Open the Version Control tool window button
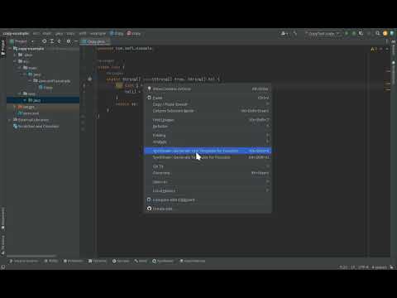Screen dimensions: 397x298 pyautogui.click(x=23, y=261)
